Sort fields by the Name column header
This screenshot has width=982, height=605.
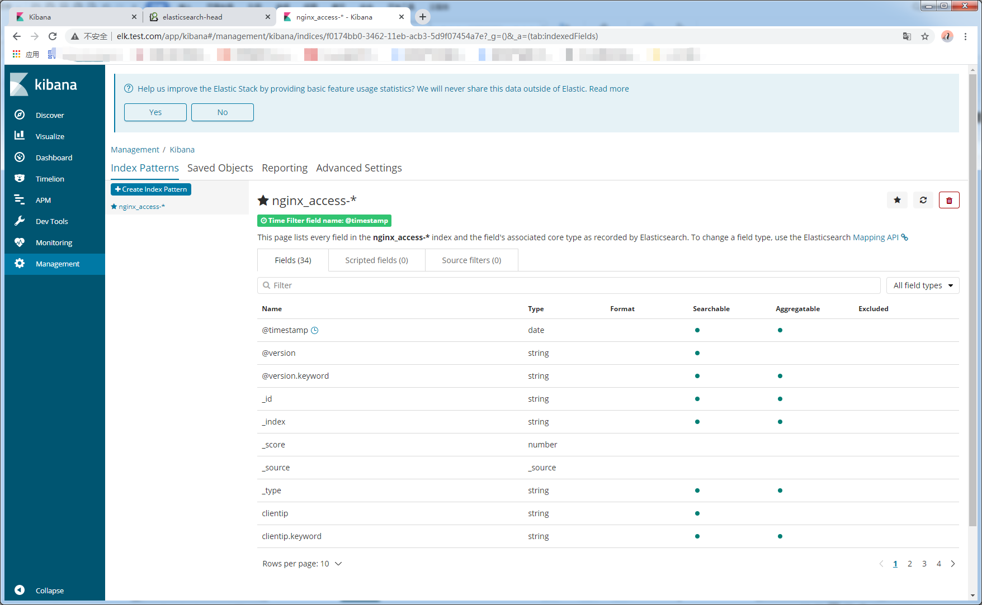click(272, 309)
